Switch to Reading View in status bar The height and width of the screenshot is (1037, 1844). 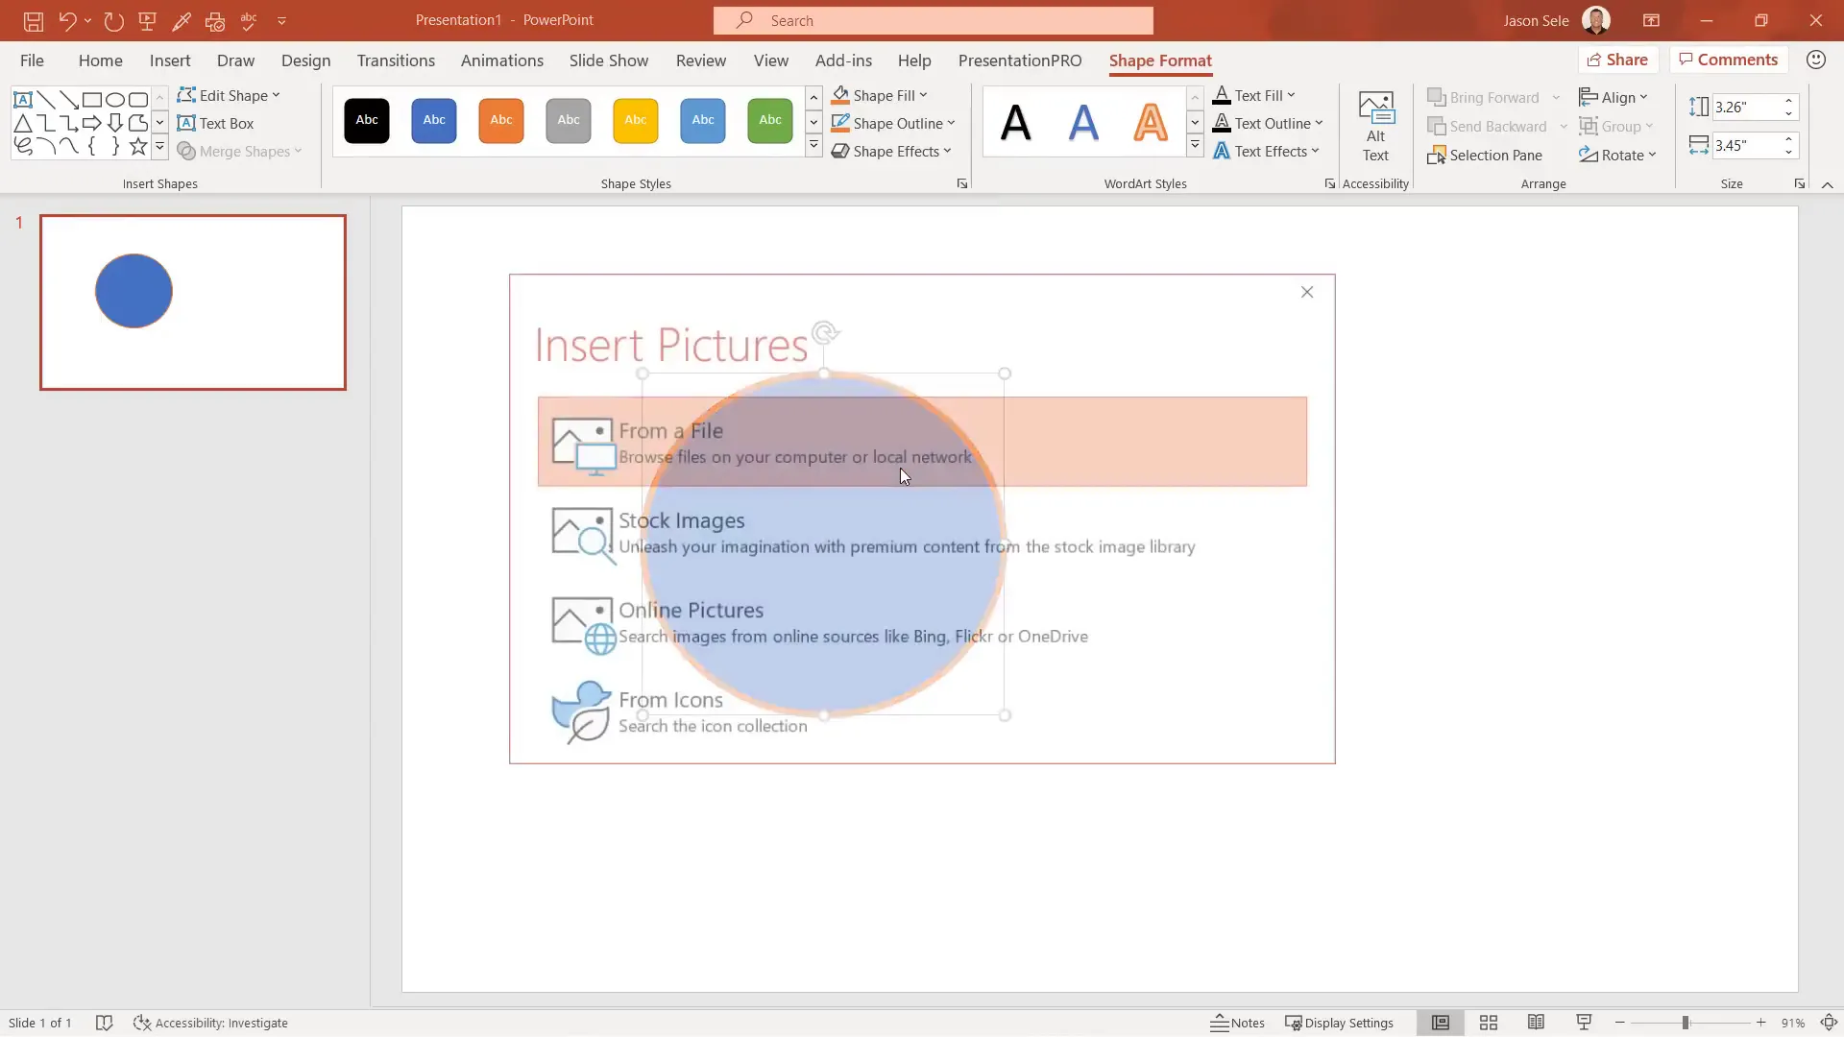click(1536, 1023)
